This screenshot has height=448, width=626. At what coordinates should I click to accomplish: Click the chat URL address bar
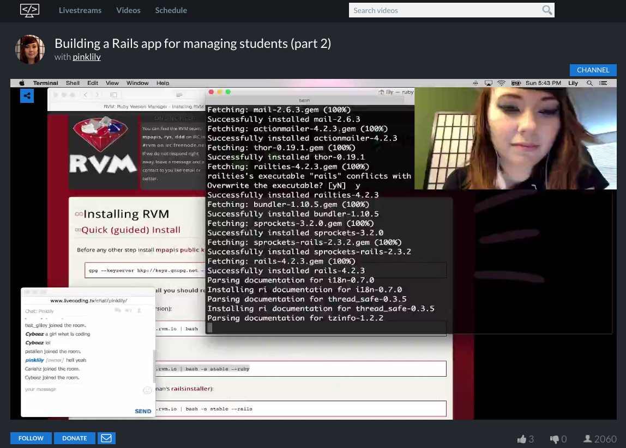[x=88, y=300]
